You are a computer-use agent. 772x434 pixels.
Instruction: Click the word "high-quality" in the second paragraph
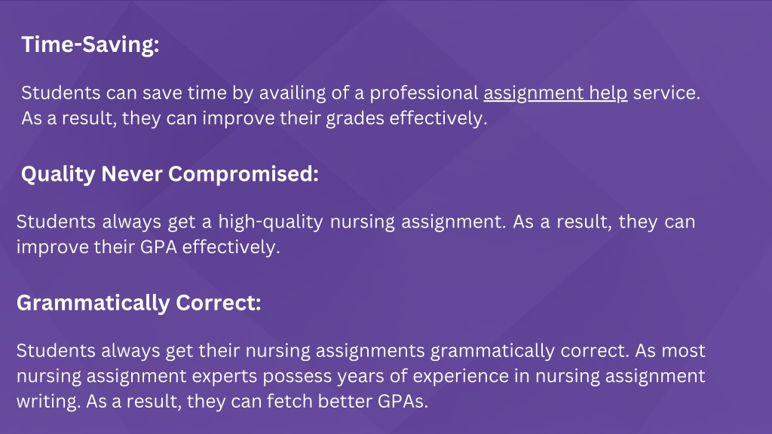pos(271,222)
